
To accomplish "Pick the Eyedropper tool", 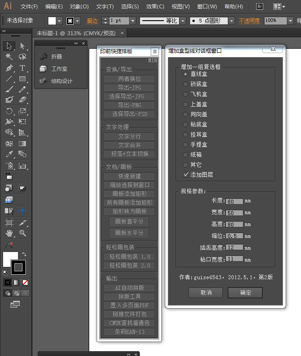I will click(x=9, y=154).
